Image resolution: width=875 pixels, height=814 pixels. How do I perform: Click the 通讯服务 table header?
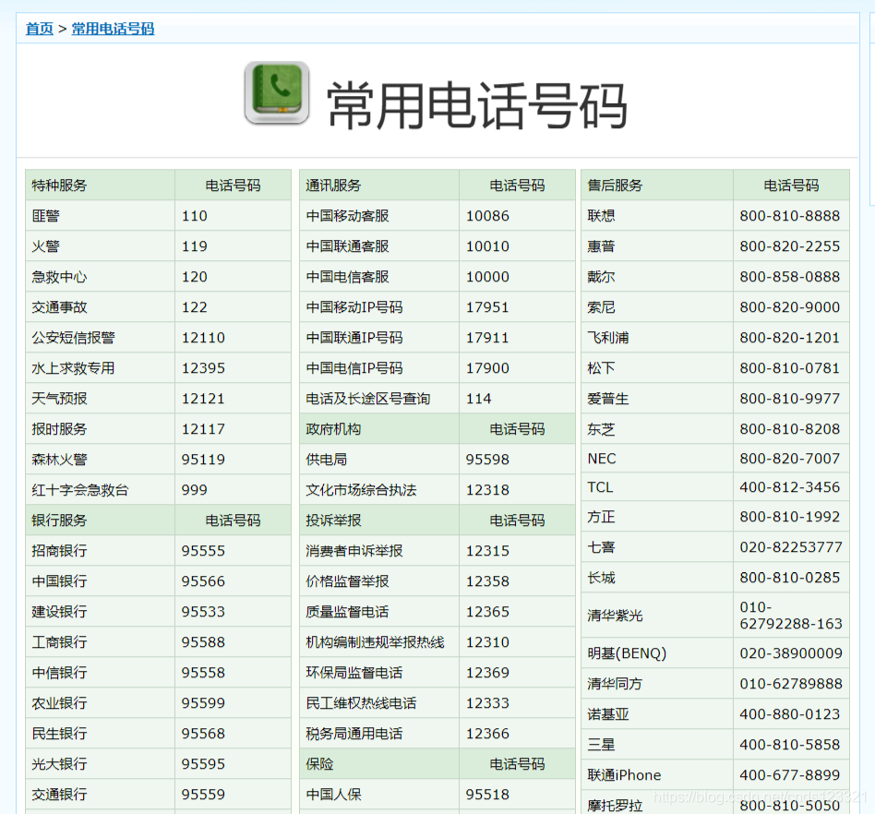(333, 186)
